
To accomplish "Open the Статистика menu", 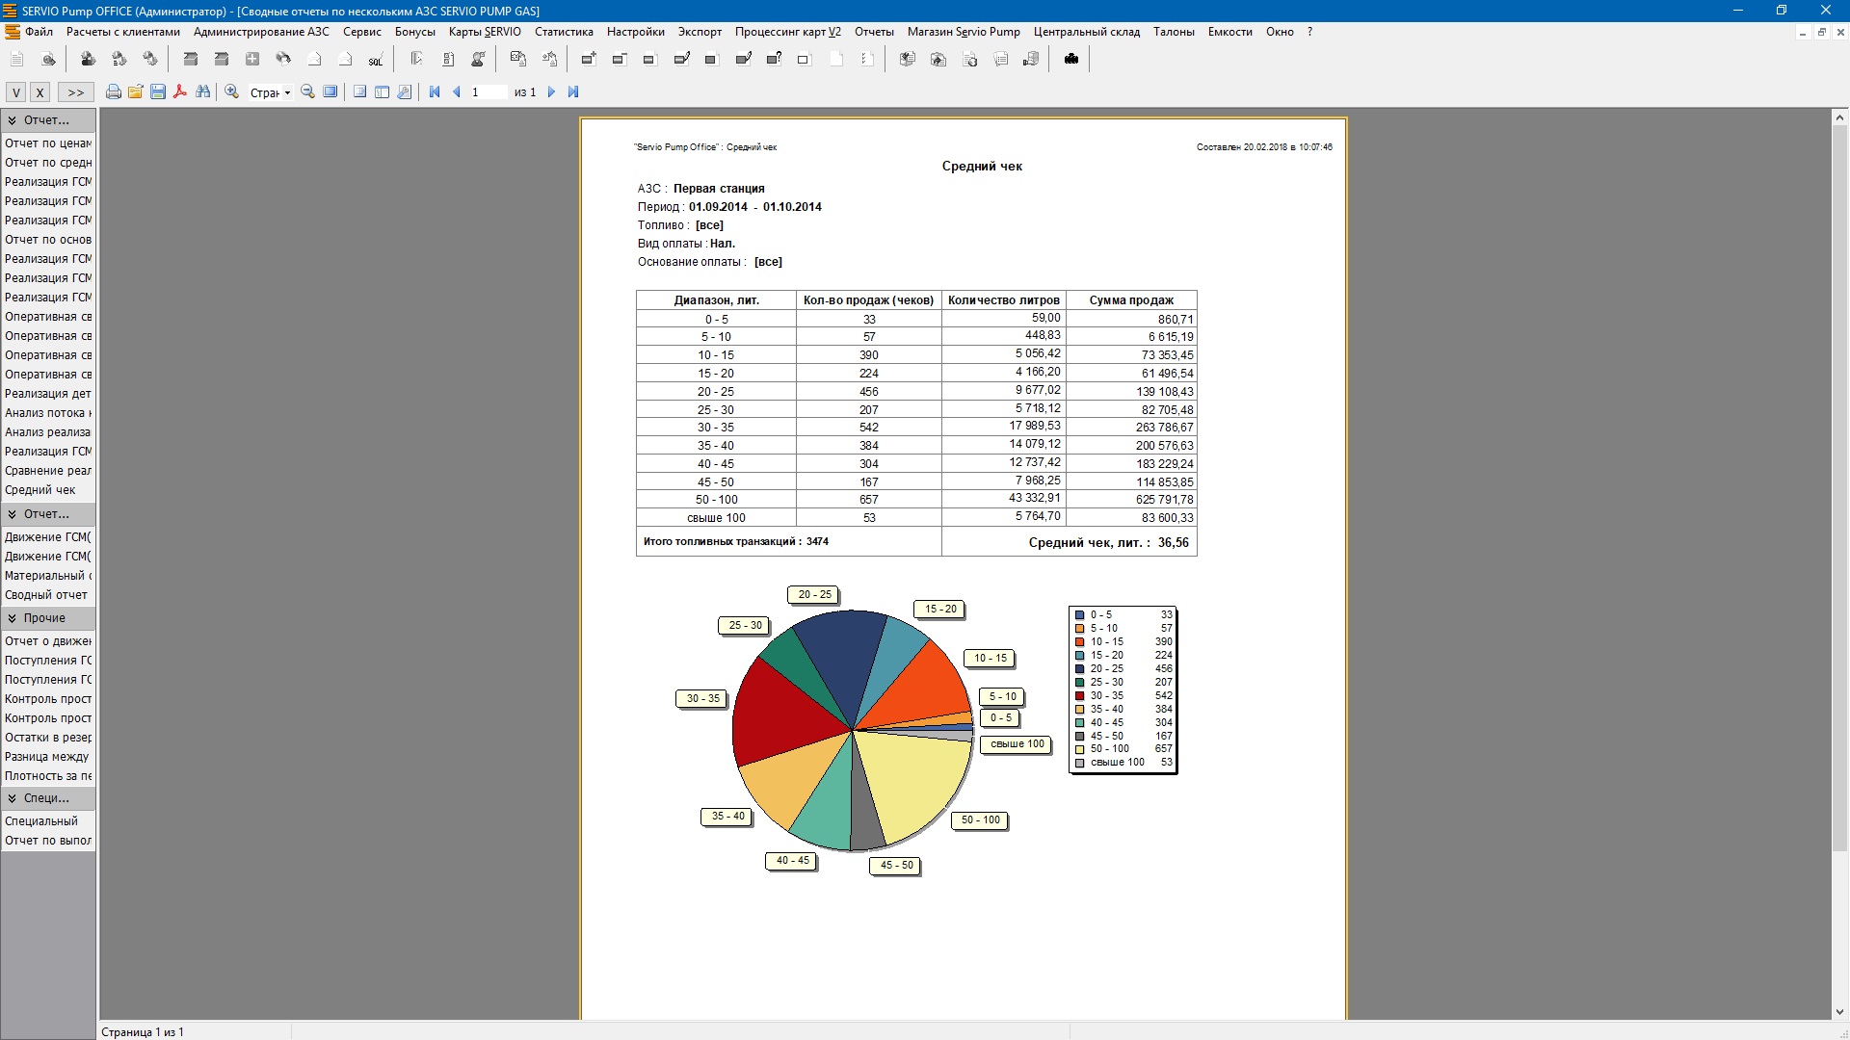I will click(564, 32).
